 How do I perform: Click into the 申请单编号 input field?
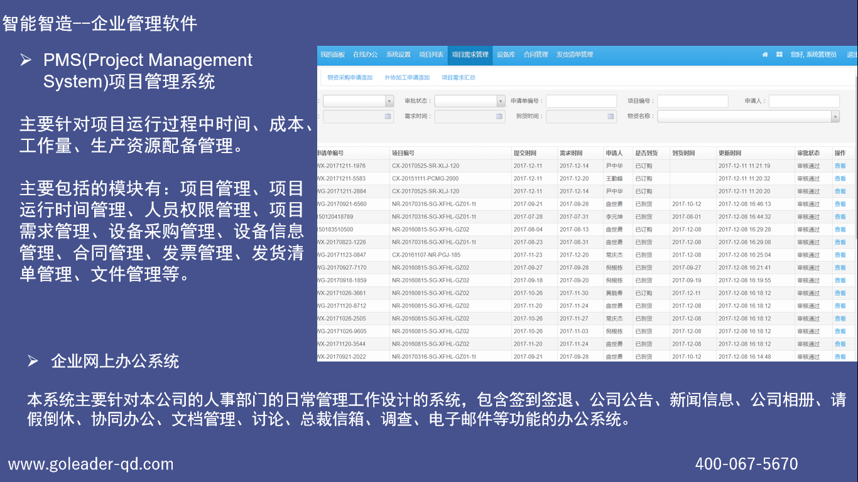[x=581, y=101]
